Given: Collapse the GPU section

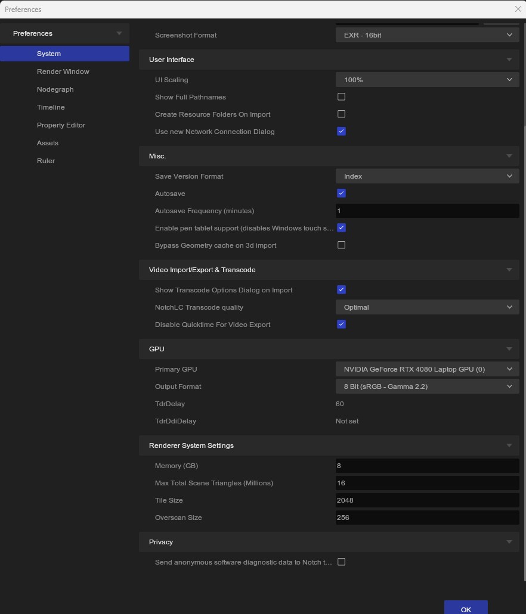Looking at the screenshot, I should point(509,348).
